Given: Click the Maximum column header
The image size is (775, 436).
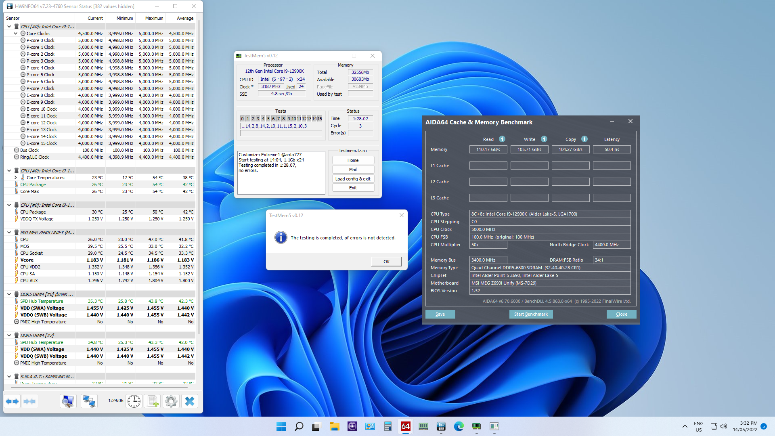Looking at the screenshot, I should pyautogui.click(x=150, y=18).
